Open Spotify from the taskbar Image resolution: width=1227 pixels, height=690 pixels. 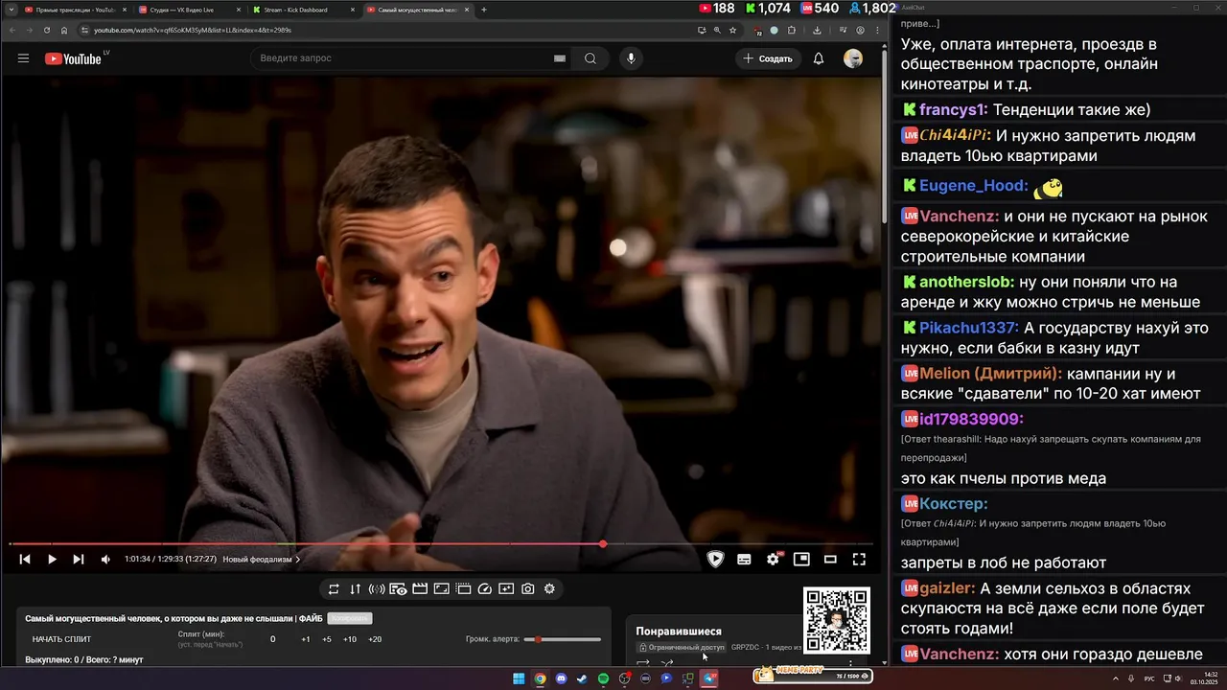click(603, 678)
